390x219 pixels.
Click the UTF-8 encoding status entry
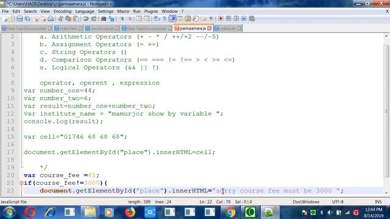click(338, 202)
